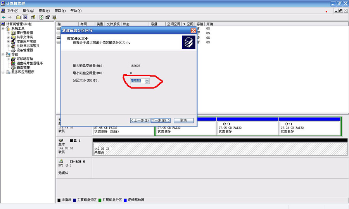This screenshot has width=349, height=209.
Task: Click the Up one level folder icon
Action: pyautogui.click(x=18, y=17)
